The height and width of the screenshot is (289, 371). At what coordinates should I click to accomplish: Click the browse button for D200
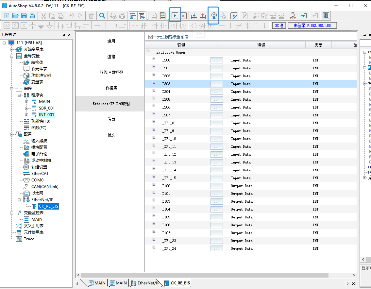216,60
